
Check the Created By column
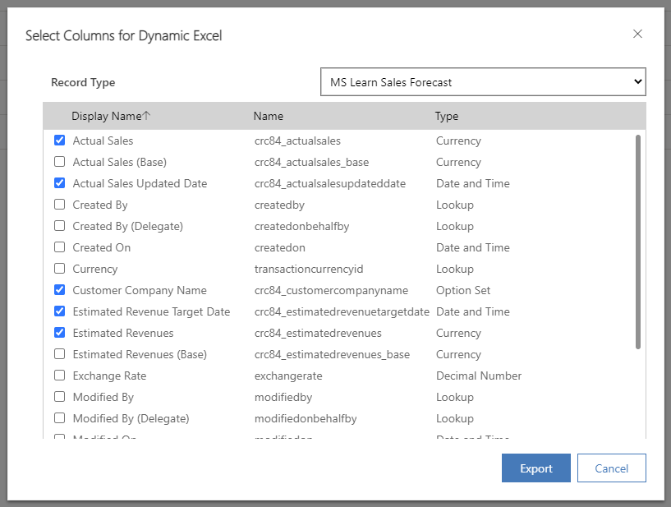pyautogui.click(x=59, y=205)
